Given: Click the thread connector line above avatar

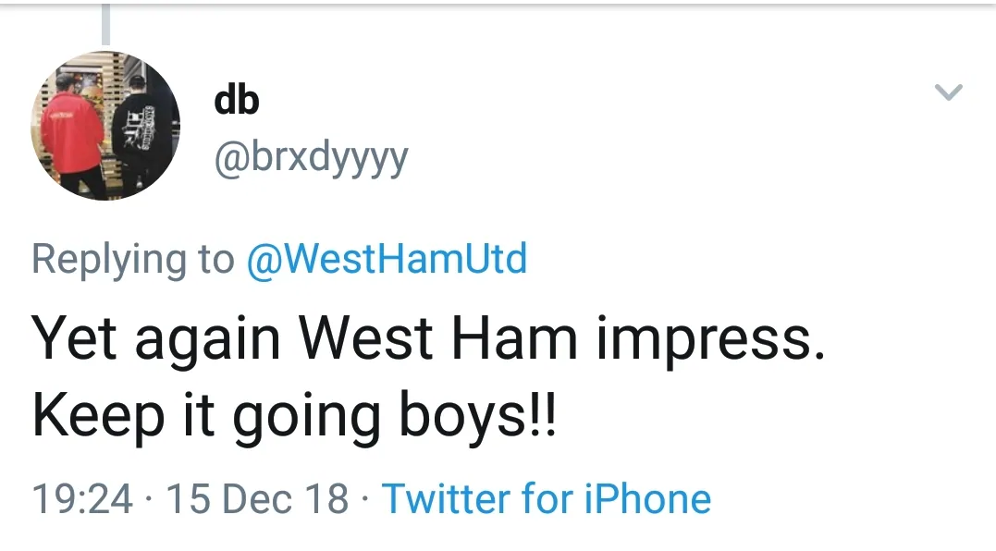Looking at the screenshot, I should (x=105, y=24).
